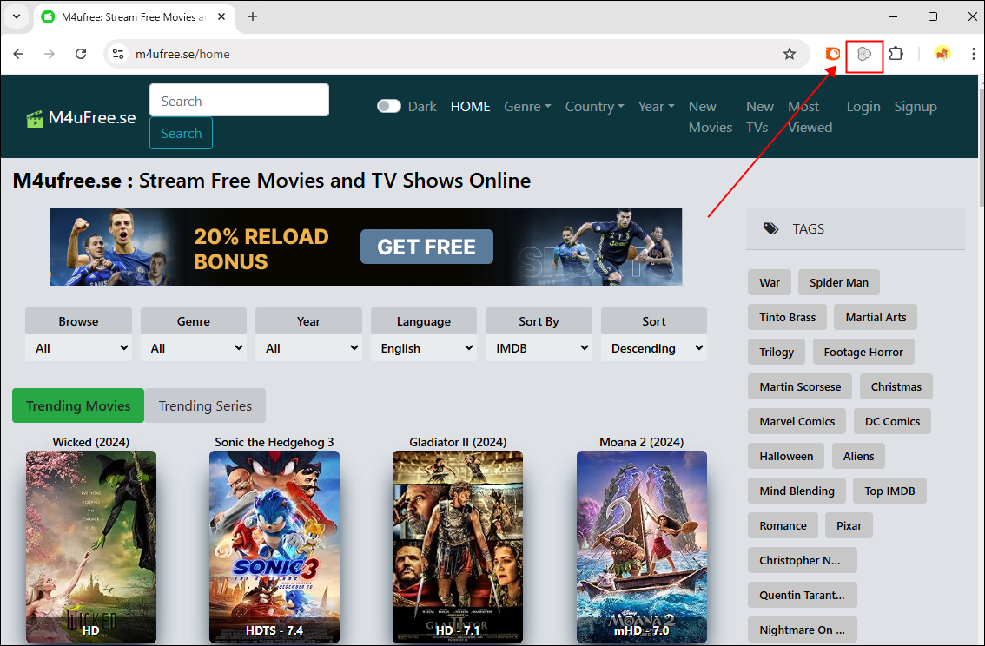The height and width of the screenshot is (646, 985).
Task: Click the Search button below the search box
Action: coord(181,133)
